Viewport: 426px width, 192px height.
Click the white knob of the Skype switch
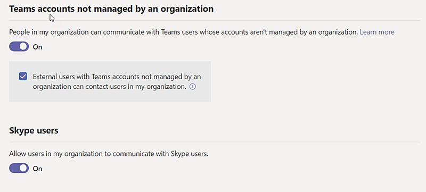(x=23, y=168)
